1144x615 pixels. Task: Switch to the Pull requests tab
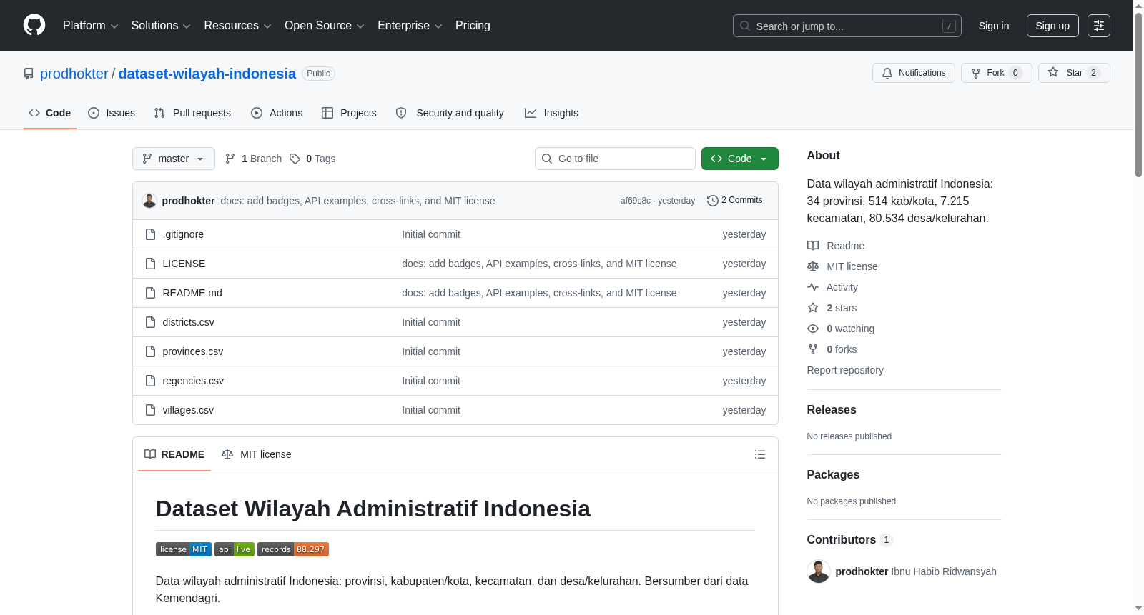tap(192, 113)
